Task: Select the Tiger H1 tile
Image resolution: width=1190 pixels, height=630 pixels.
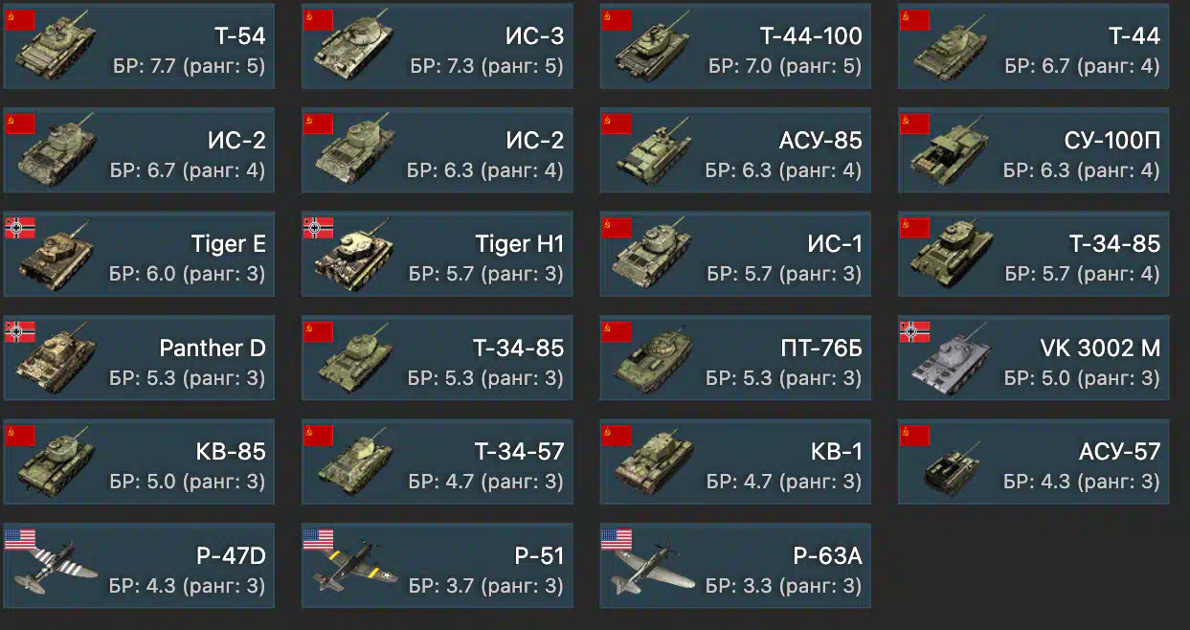Action: coord(438,254)
